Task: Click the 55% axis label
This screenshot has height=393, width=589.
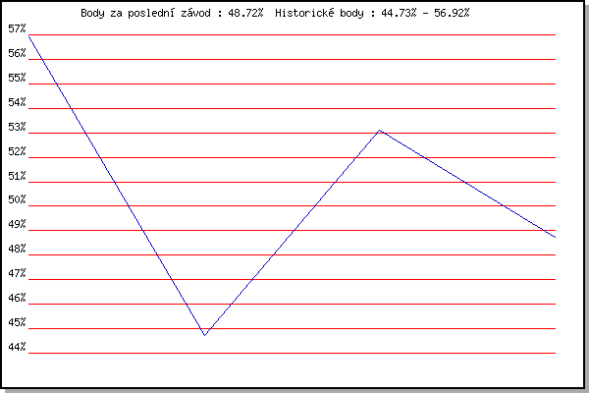Action: pyautogui.click(x=17, y=78)
